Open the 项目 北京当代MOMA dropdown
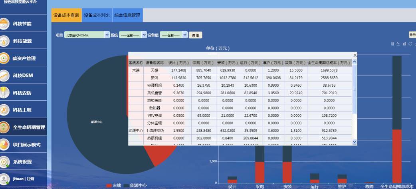This screenshot has height=189, width=416. pos(87,35)
